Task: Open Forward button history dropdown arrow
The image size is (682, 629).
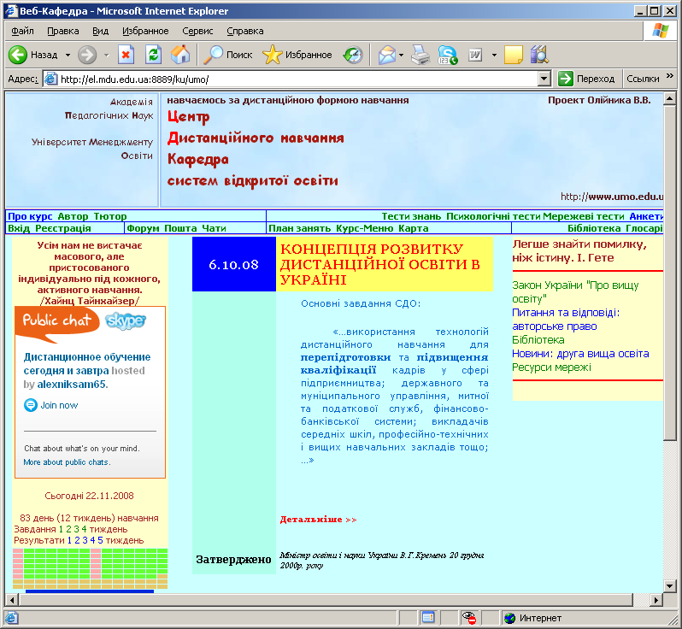Action: (106, 55)
